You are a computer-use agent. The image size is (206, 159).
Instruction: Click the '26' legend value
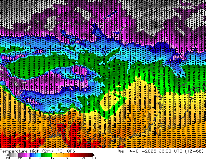[68, 158]
